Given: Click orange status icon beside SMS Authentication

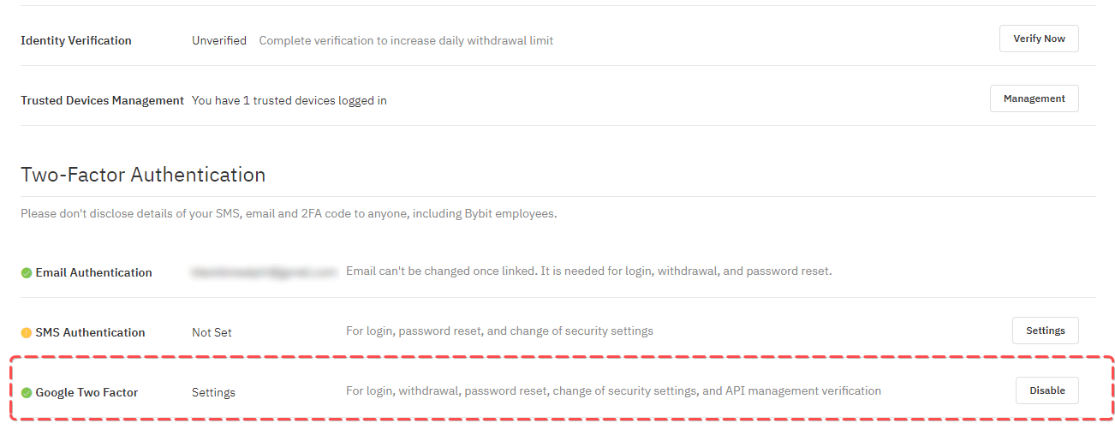Looking at the screenshot, I should (27, 333).
